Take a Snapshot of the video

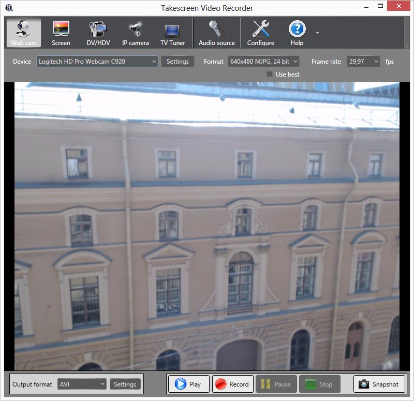click(379, 384)
